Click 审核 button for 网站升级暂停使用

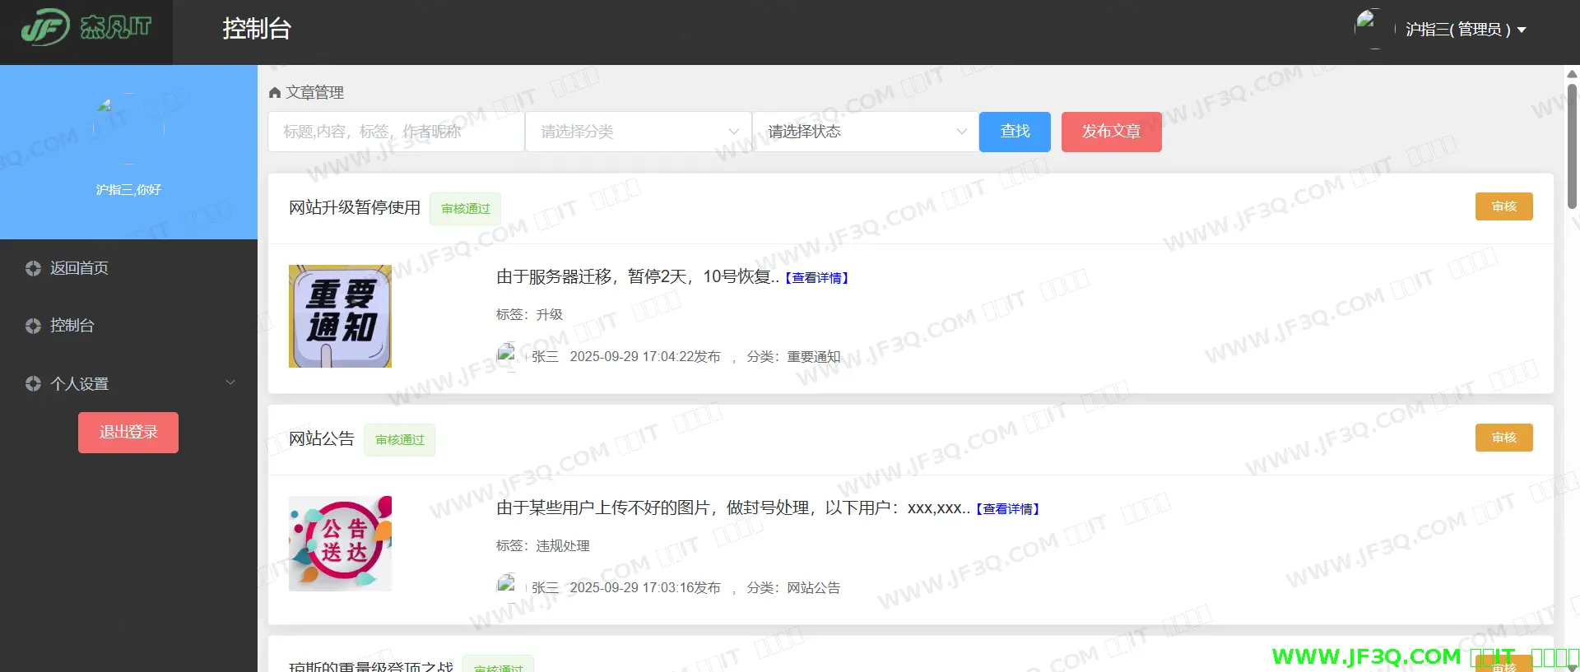[x=1503, y=206]
